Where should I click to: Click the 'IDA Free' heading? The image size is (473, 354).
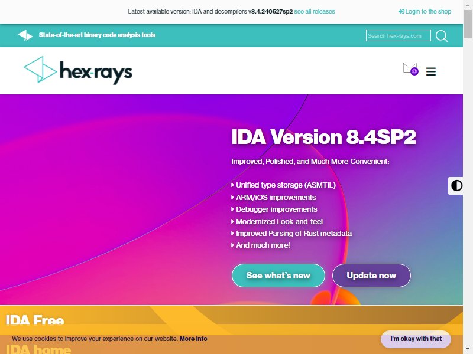(35, 320)
